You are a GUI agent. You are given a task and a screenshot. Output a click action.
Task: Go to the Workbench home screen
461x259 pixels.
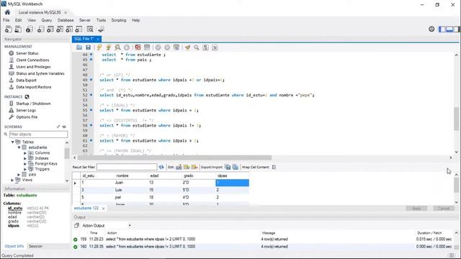[x=7, y=12]
